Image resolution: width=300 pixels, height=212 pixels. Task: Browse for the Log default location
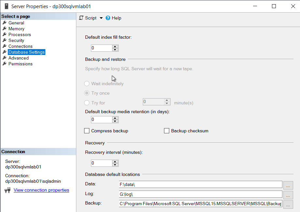coord(288,194)
